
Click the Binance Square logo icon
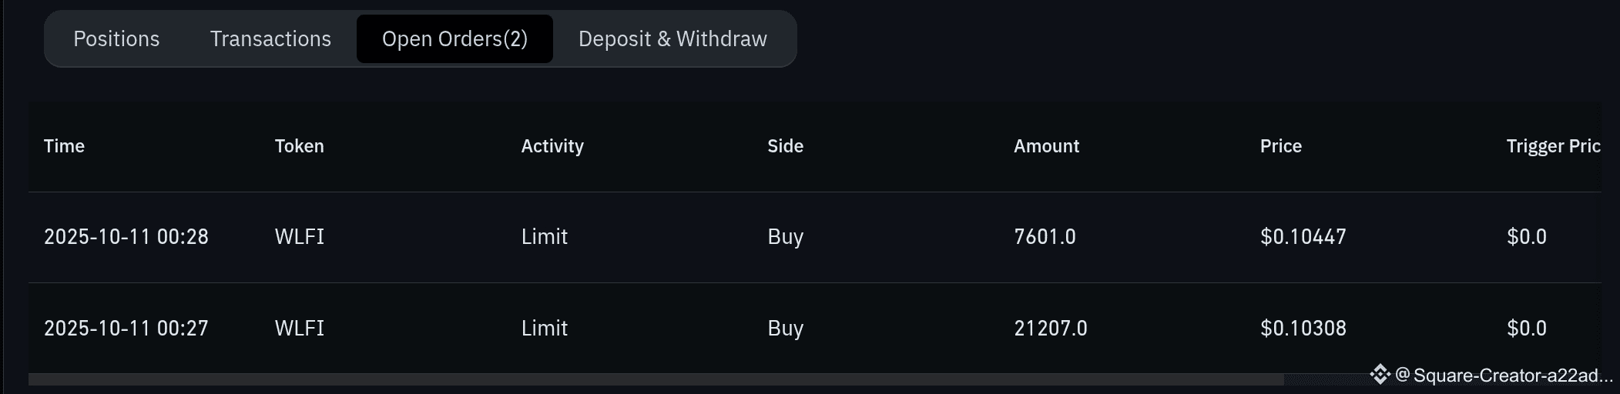(1380, 375)
